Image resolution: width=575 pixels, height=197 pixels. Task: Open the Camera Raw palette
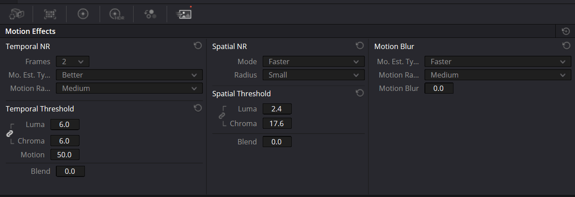[x=17, y=14]
